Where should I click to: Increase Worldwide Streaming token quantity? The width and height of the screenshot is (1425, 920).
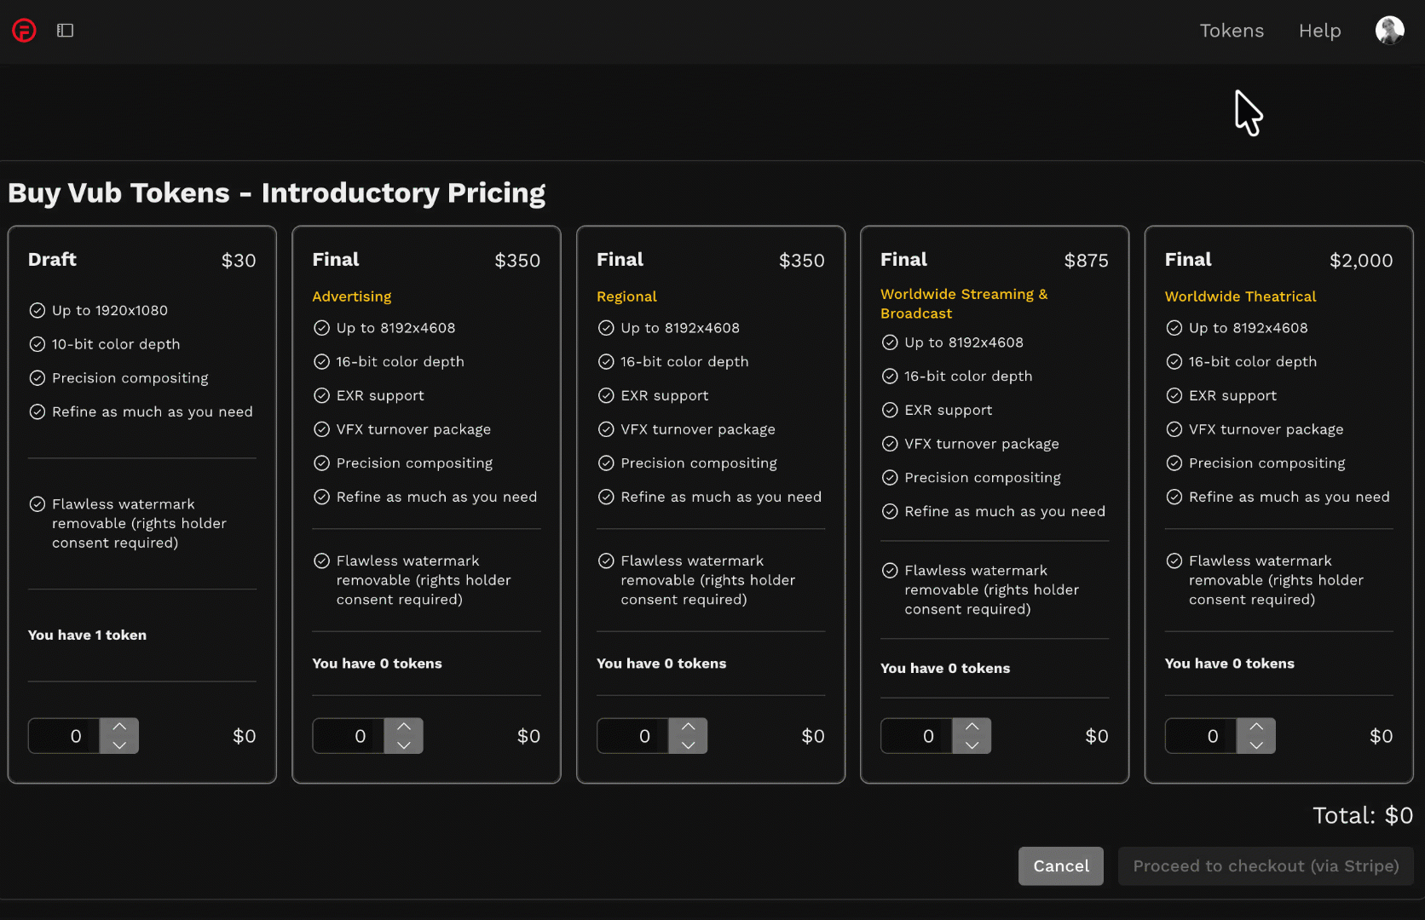coord(972,727)
